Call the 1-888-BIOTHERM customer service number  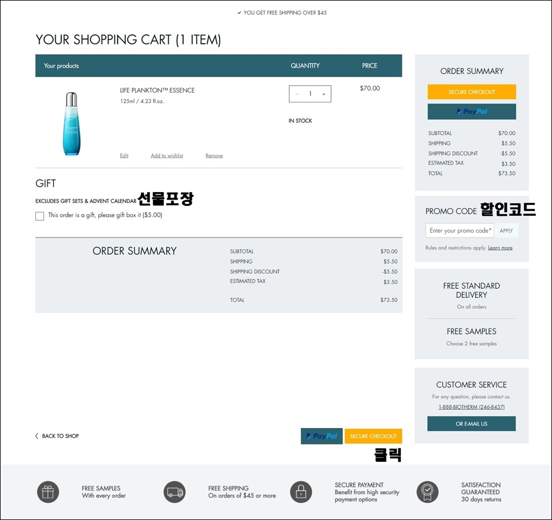pos(471,407)
